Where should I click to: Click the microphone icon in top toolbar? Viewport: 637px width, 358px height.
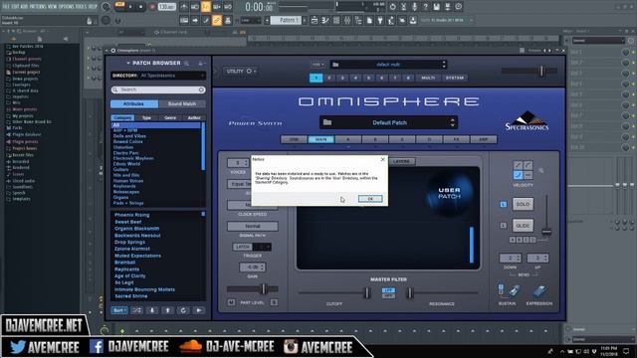click(414, 7)
